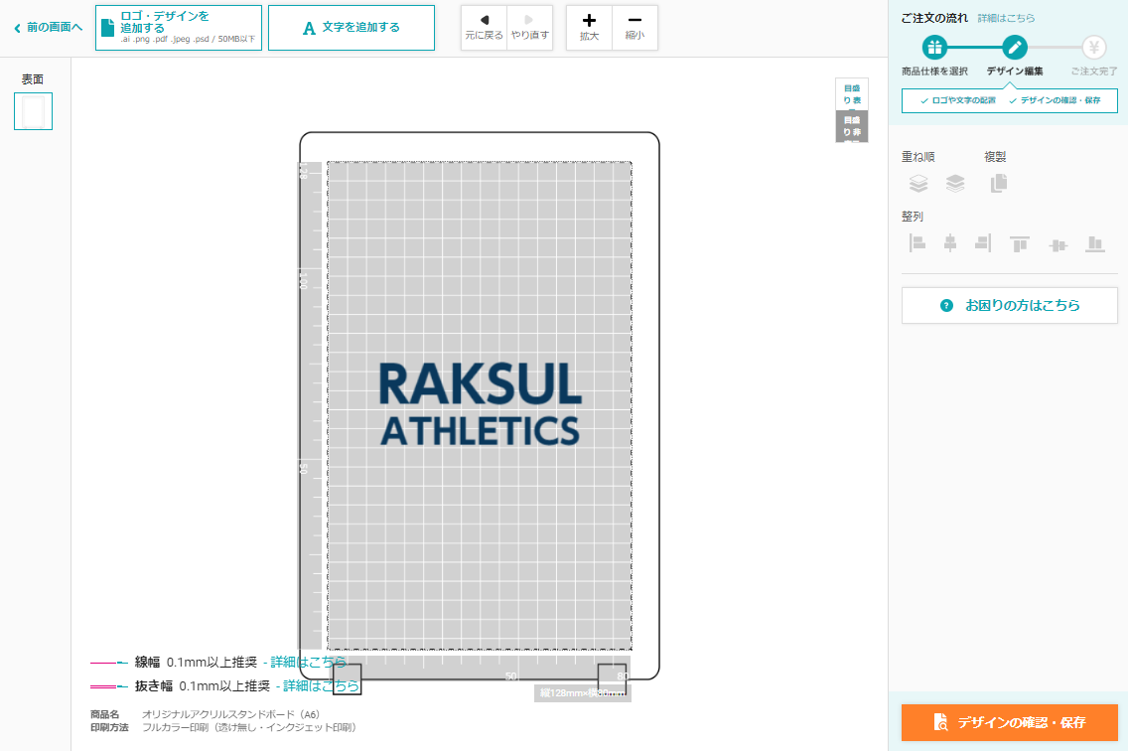Viewport: 1128px width, 751px height.
Task: Zoom out with the 縮小 minus button
Action: [x=634, y=28]
